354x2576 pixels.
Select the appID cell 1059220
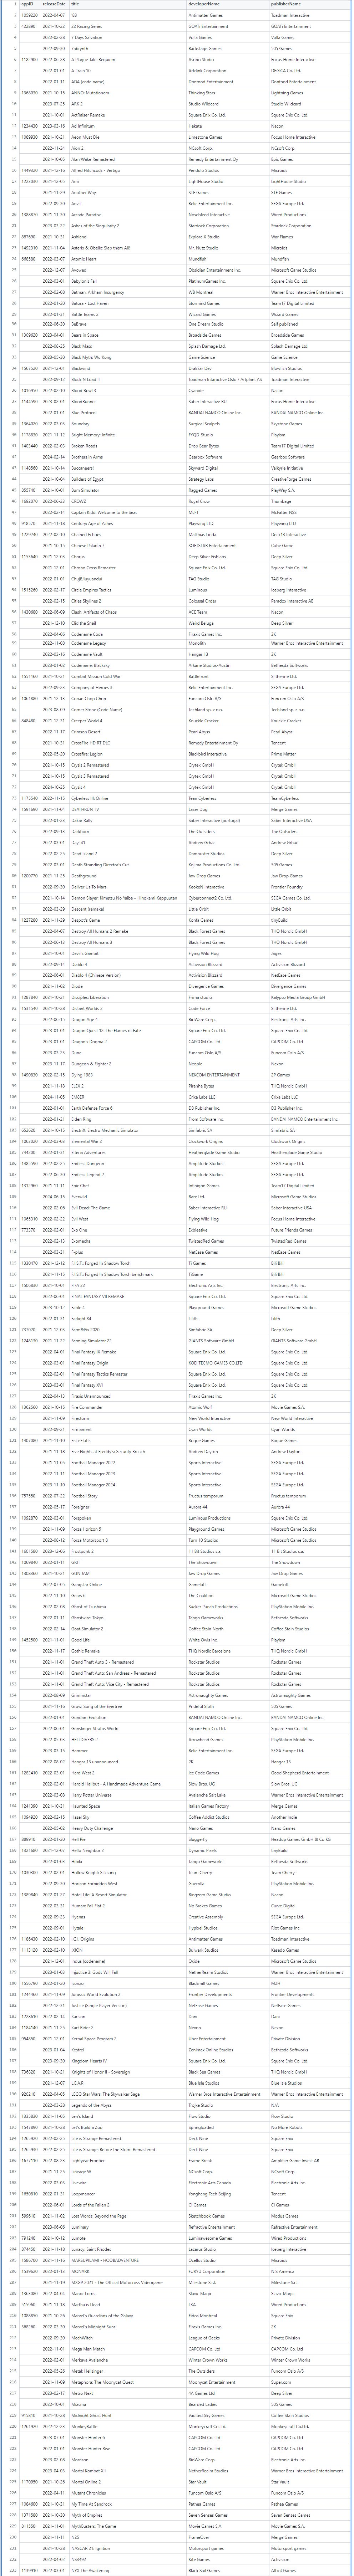tap(30, 16)
